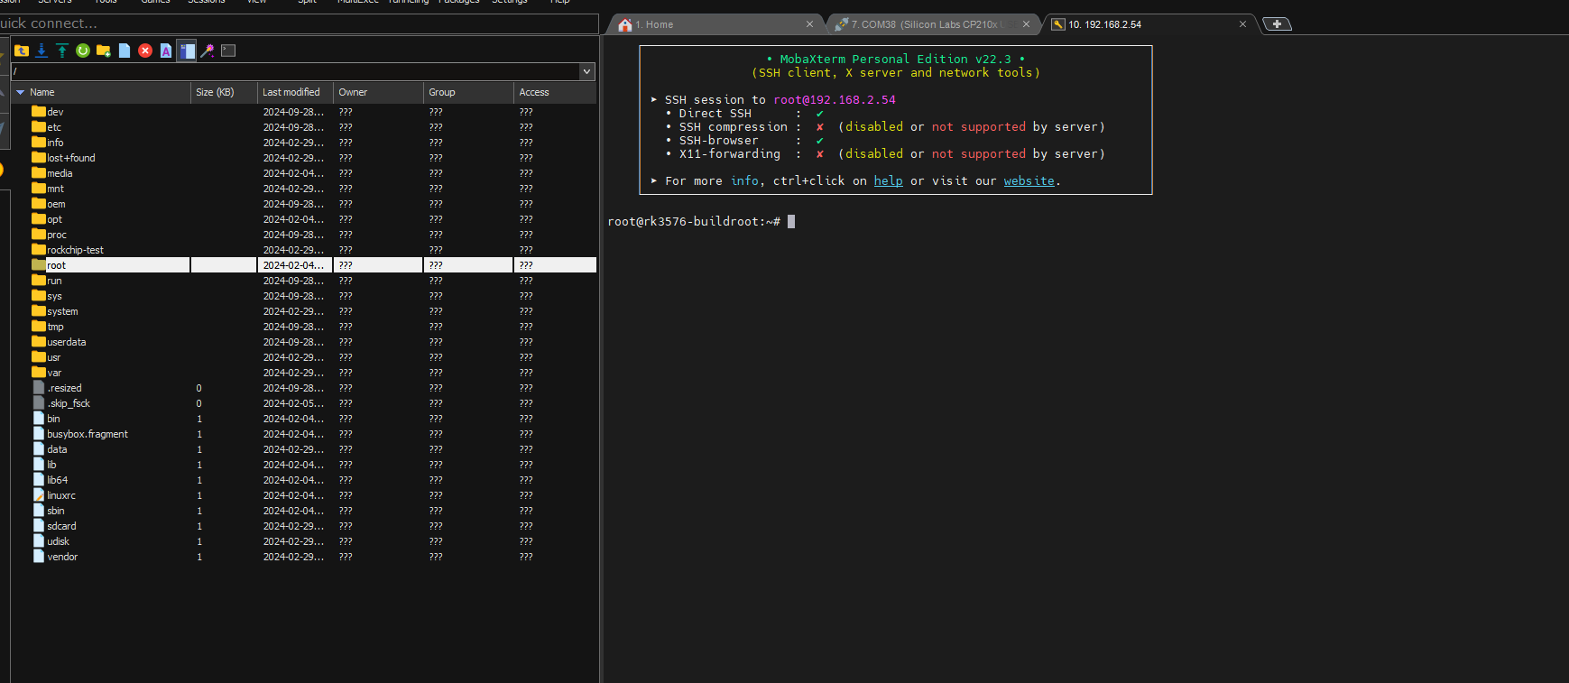Click the magic wand icon
1569x683 pixels.
tap(208, 51)
